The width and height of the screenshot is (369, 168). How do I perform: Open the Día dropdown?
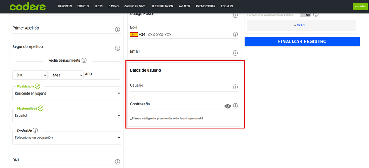click(30, 75)
